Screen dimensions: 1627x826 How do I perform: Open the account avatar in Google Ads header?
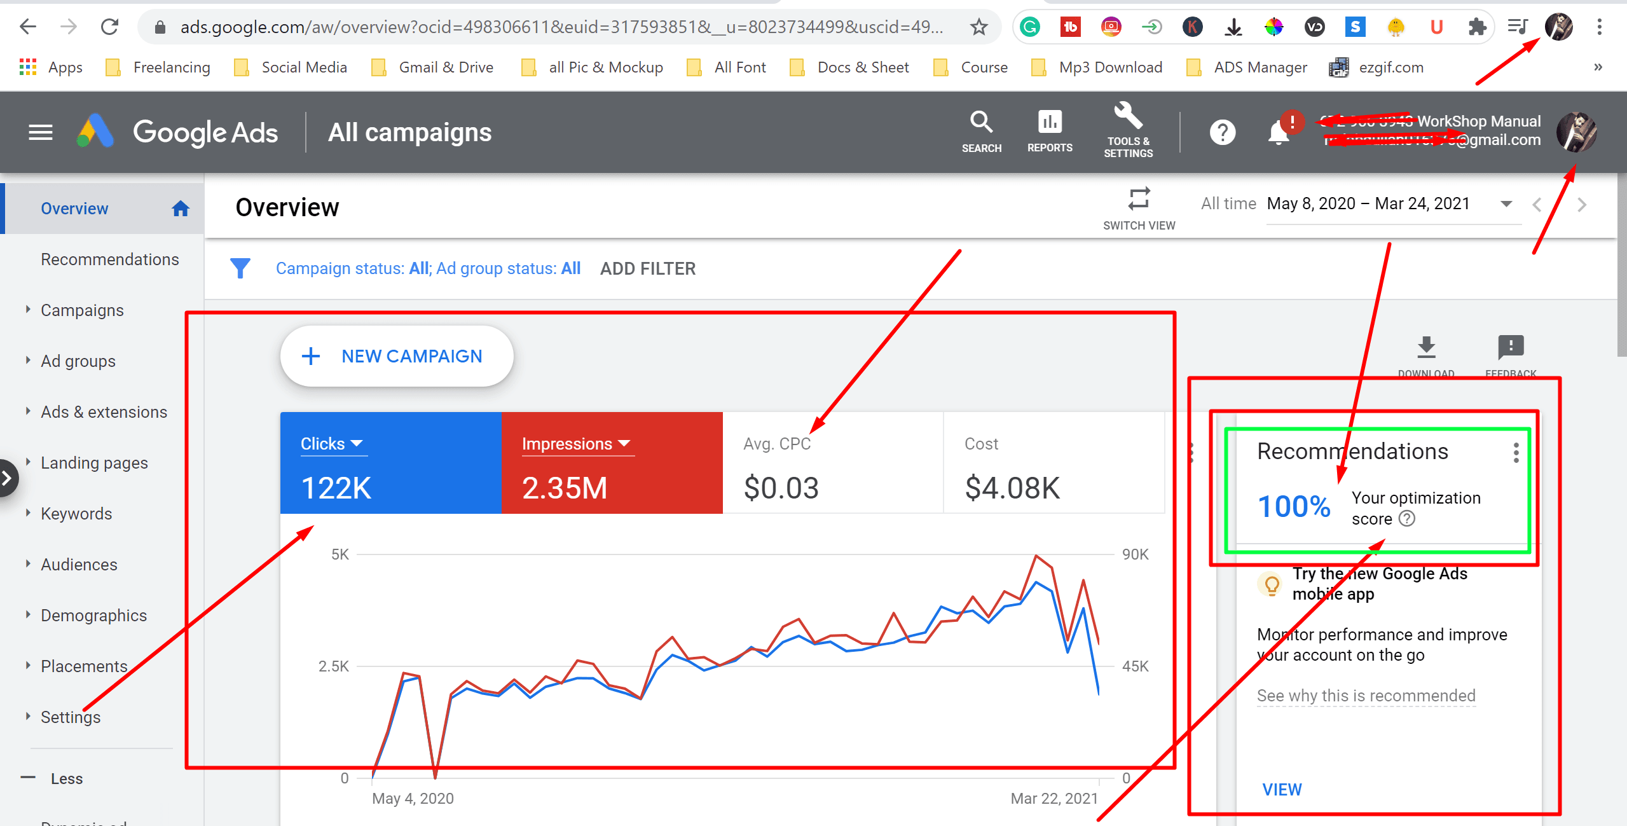[x=1576, y=132]
